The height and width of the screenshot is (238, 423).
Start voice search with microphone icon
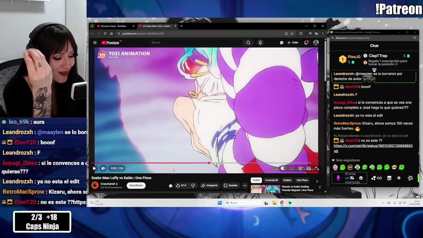(260, 42)
